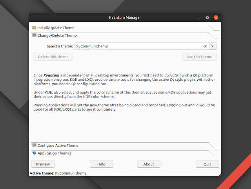Click the round icon next to Change/Delete Theme
Image resolution: width=251 pixels, height=189 pixels.
click(35, 36)
